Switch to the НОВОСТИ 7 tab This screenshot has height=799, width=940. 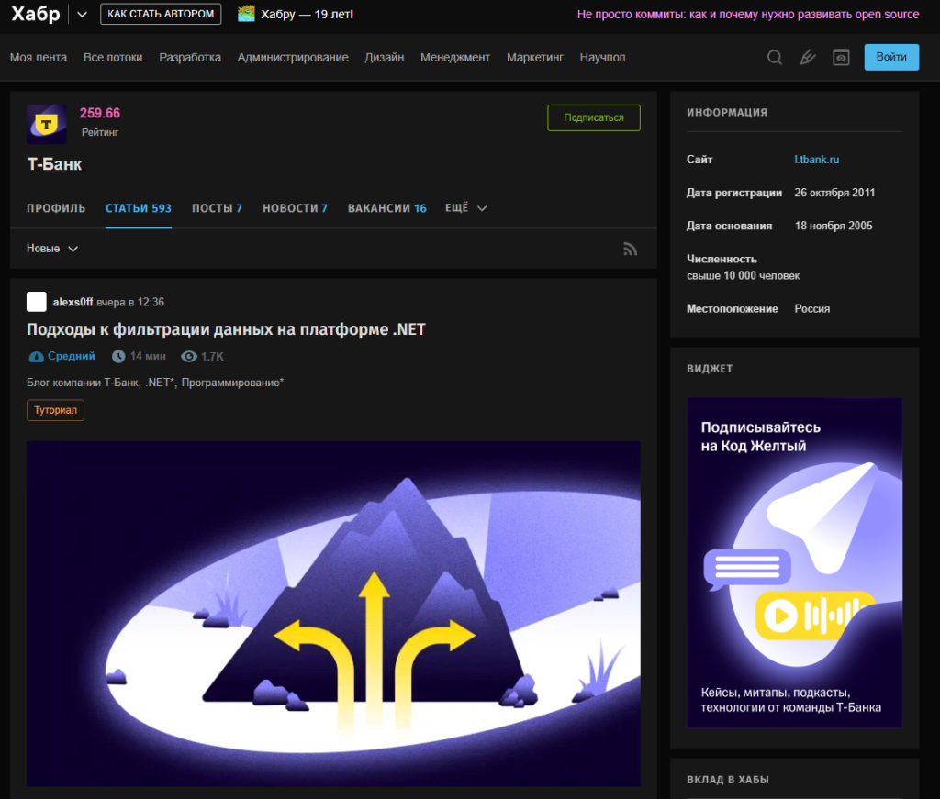pyautogui.click(x=295, y=208)
